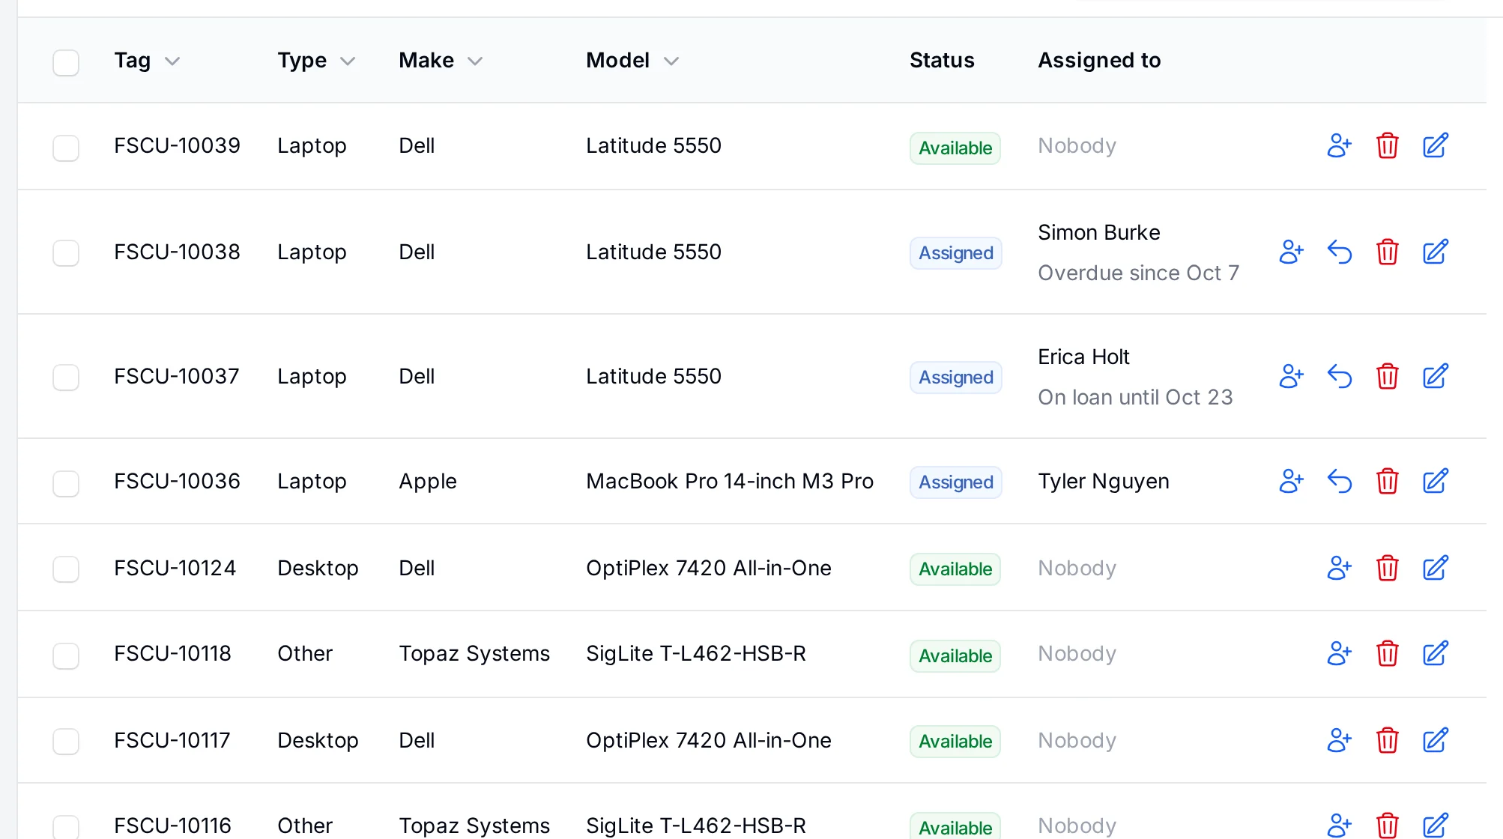Edit asset FSCU-10039 with pencil icon
Screen dimensions: 1503x839
(x=1436, y=145)
